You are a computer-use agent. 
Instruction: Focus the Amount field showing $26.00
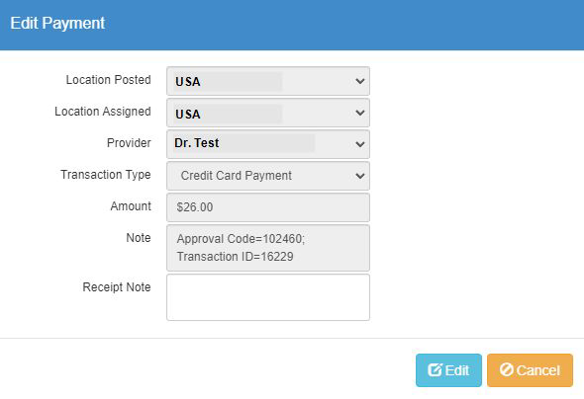point(268,207)
